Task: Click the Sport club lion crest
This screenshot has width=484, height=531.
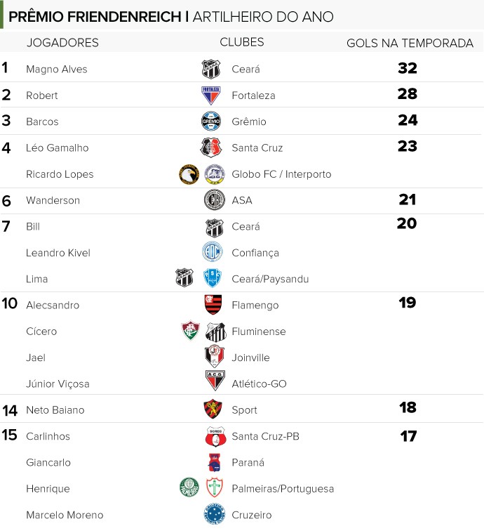Action: tap(213, 409)
